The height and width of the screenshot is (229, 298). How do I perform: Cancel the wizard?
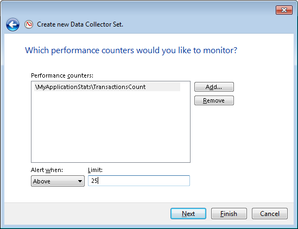click(x=270, y=214)
